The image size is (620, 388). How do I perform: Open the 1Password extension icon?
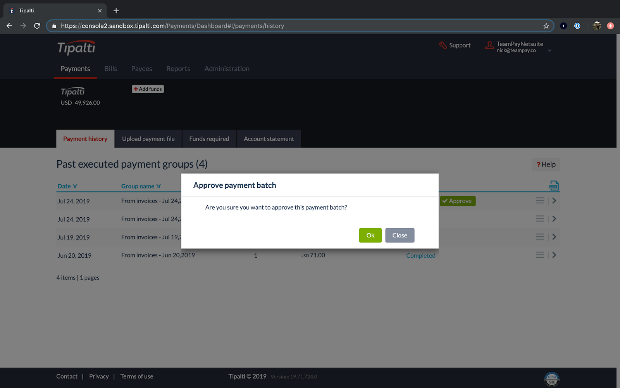[577, 26]
